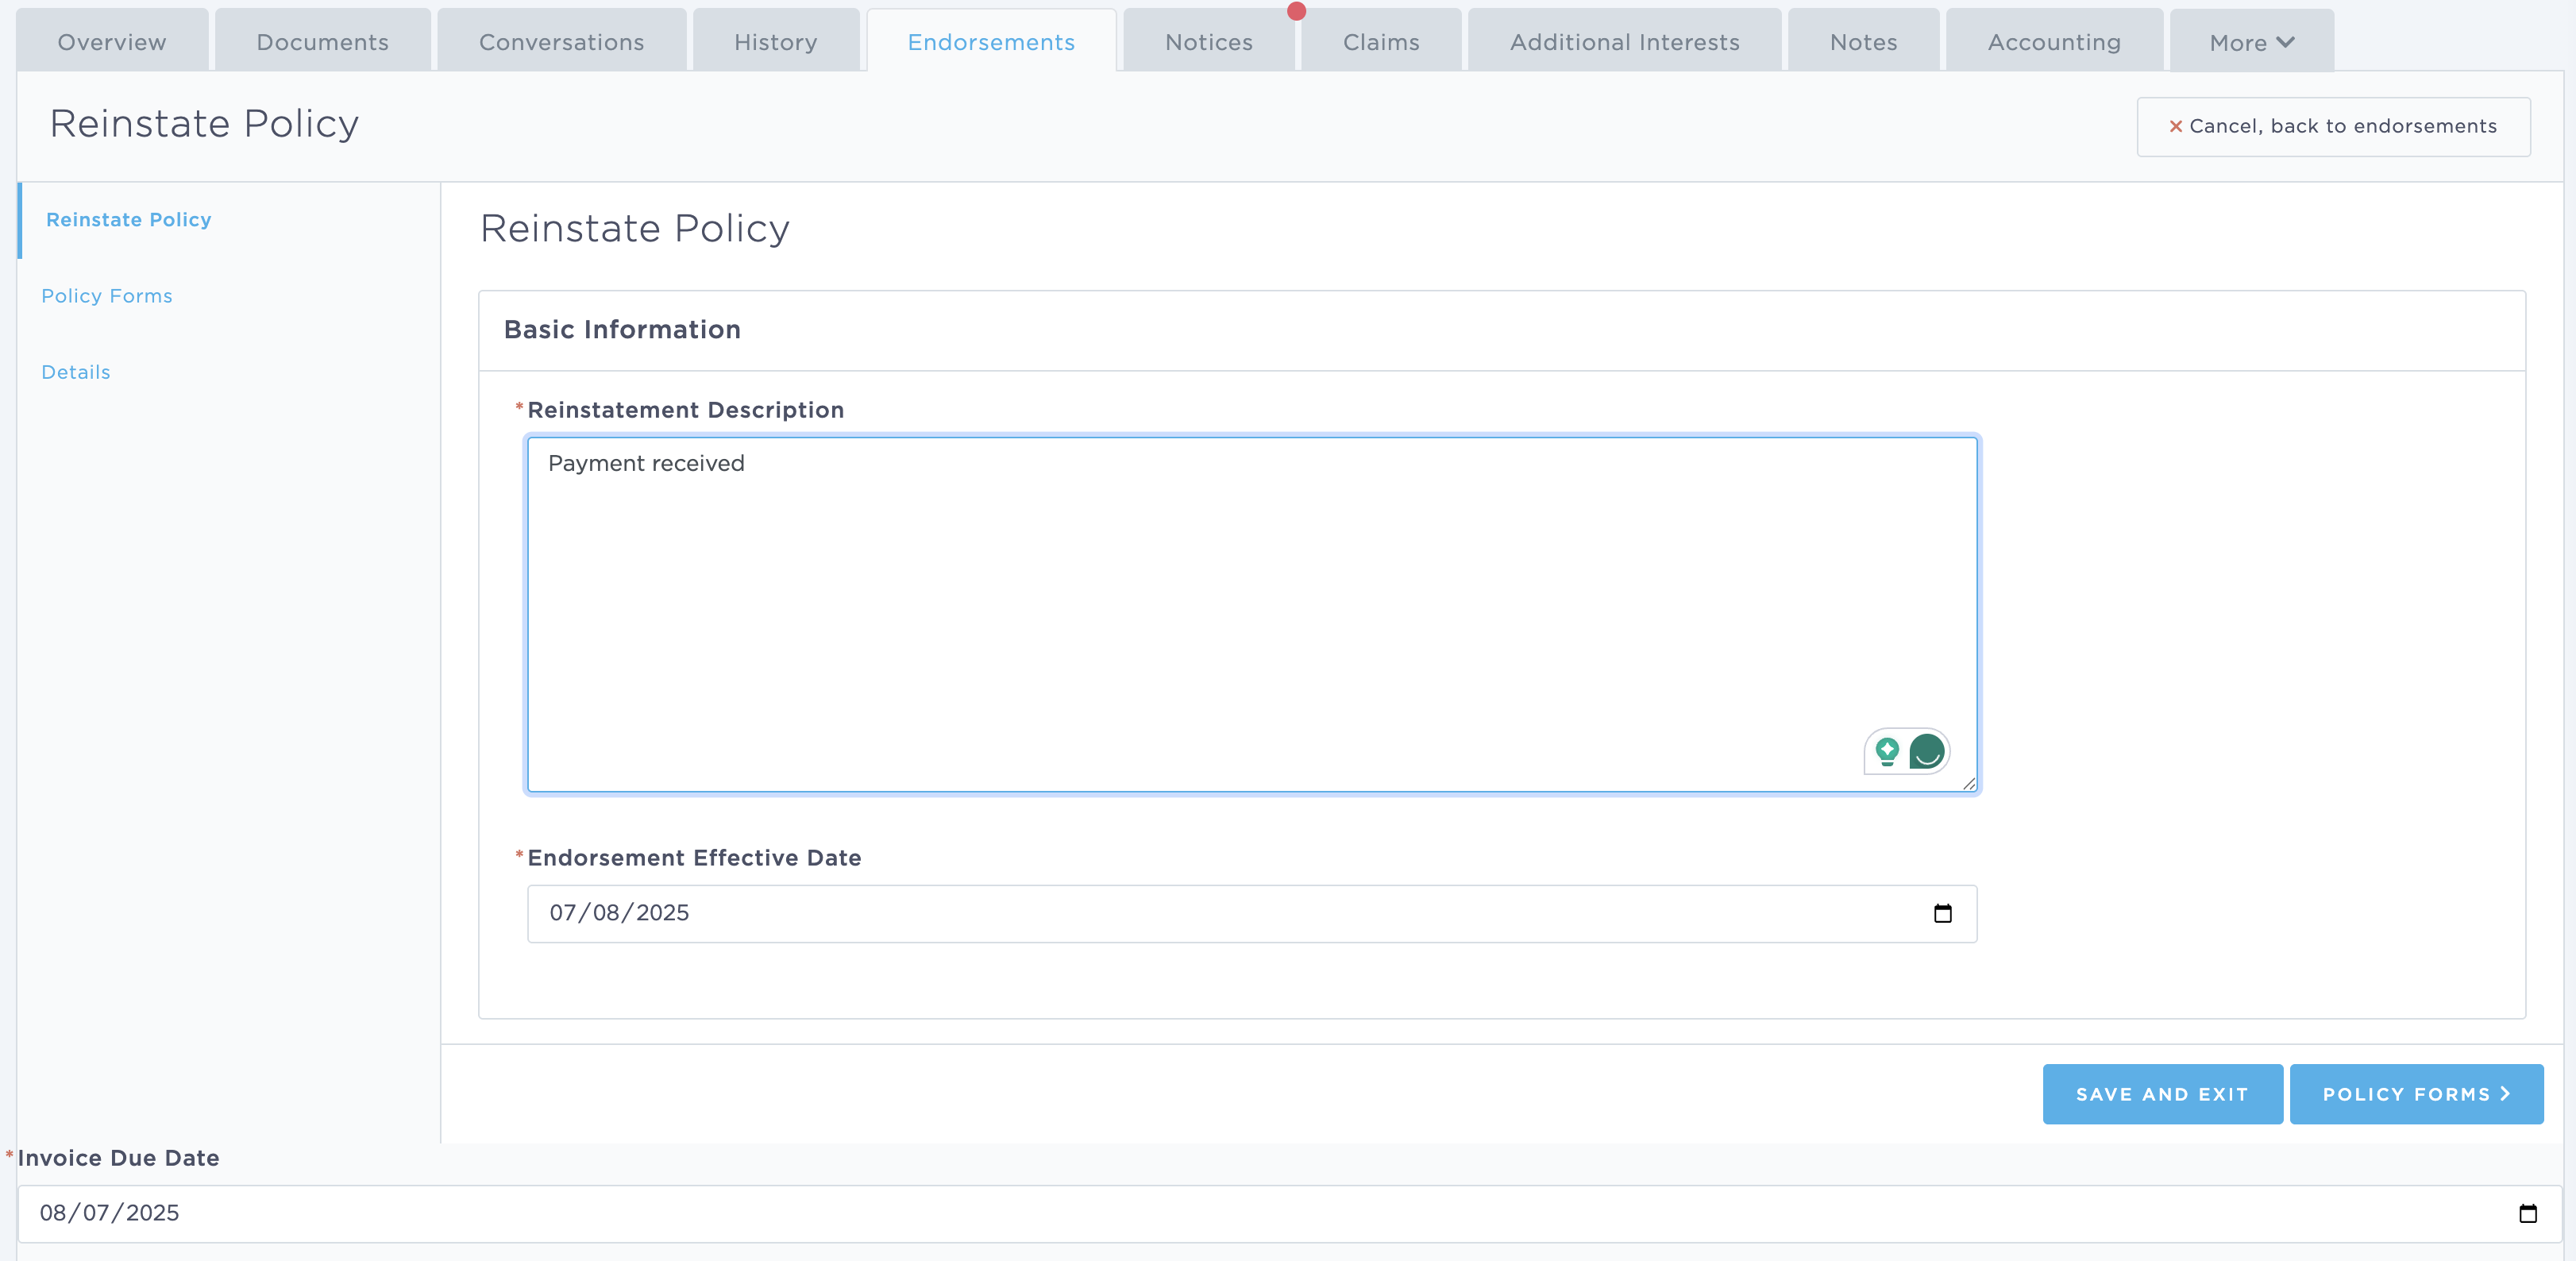Image resolution: width=2576 pixels, height=1261 pixels.
Task: Open Policy Forms in left sidebar
Action: [107, 296]
